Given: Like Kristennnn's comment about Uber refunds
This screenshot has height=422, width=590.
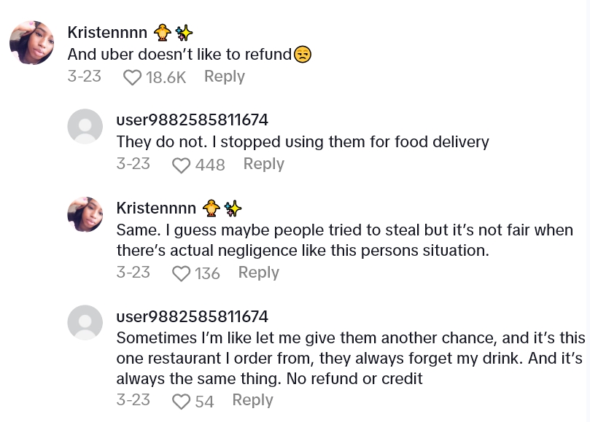Looking at the screenshot, I should (132, 77).
